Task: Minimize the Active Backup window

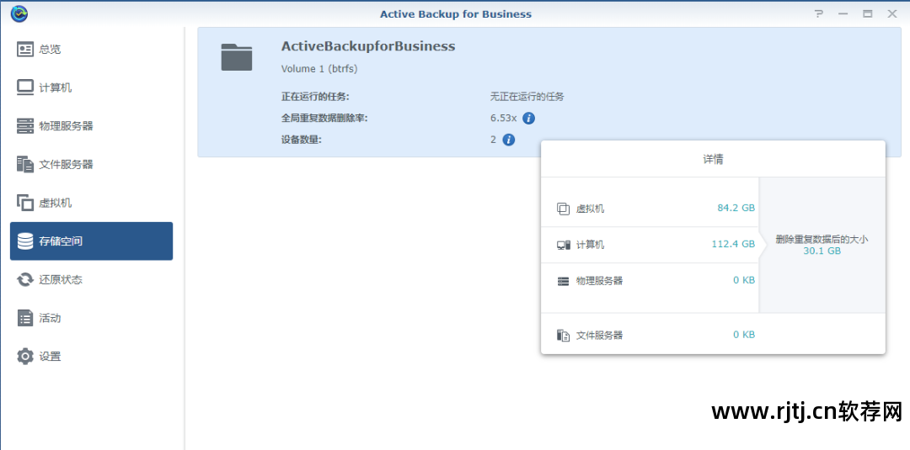Action: click(843, 14)
